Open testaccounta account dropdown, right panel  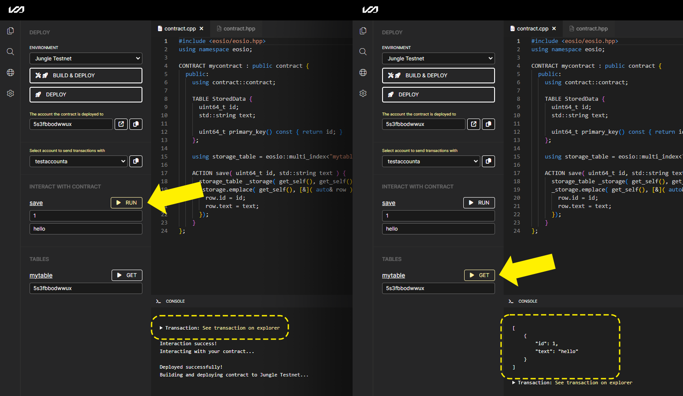pos(431,162)
